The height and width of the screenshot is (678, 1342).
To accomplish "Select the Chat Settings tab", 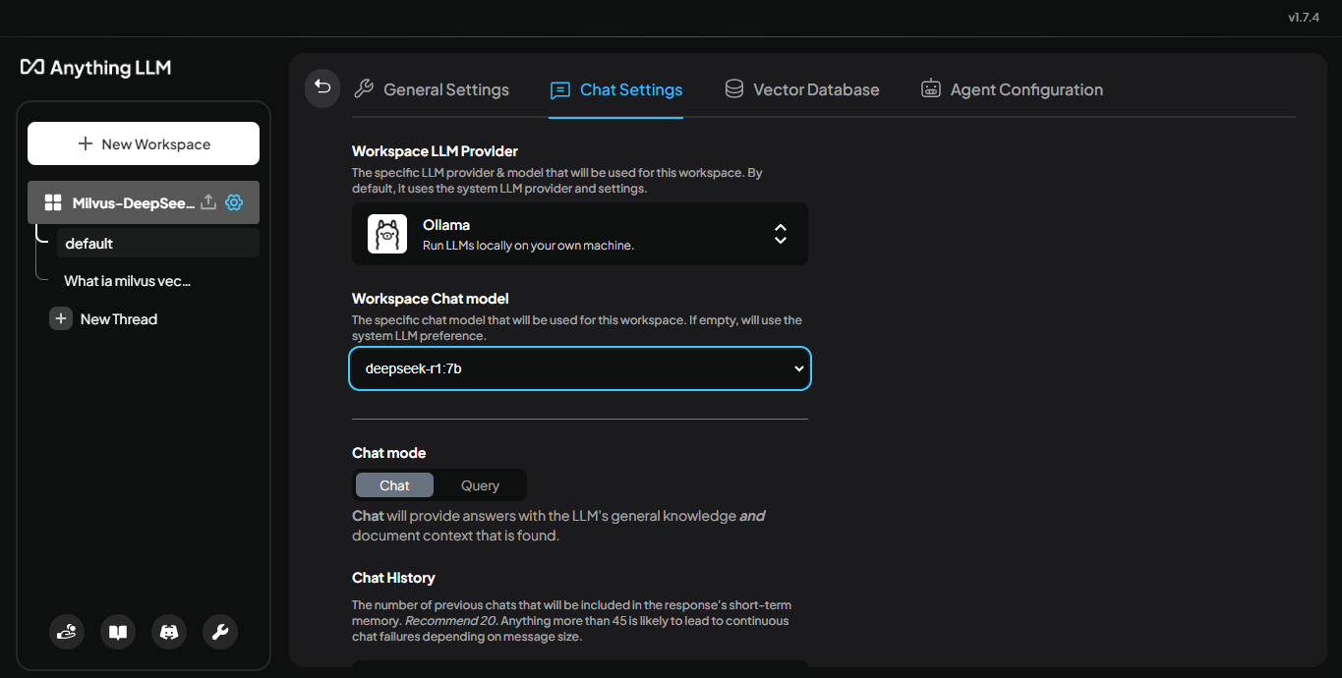I will [616, 89].
